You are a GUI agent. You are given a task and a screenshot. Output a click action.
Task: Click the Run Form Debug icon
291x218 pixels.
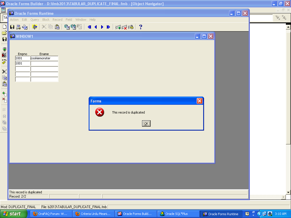[x=4, y=55]
